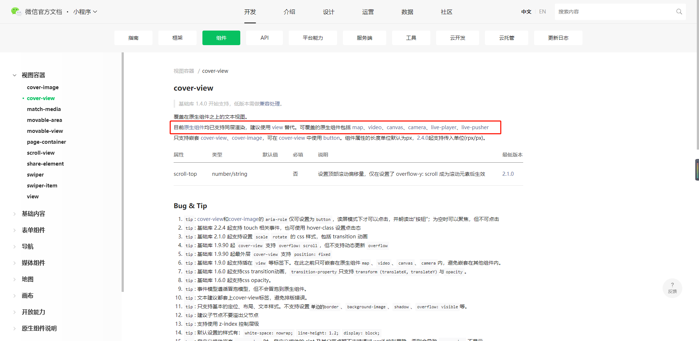The height and width of the screenshot is (341, 699).
Task: Open the 平台能力 sub-navigation button
Action: (313, 38)
